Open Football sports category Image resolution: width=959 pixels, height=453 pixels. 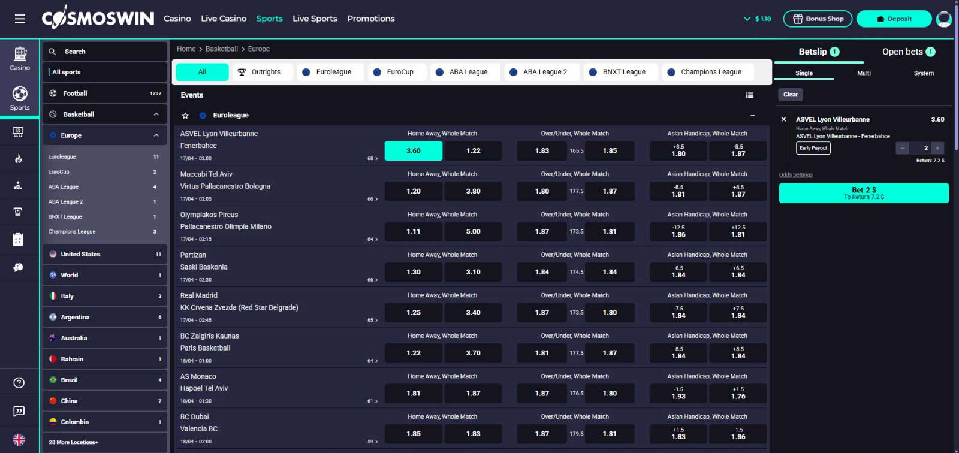(105, 93)
